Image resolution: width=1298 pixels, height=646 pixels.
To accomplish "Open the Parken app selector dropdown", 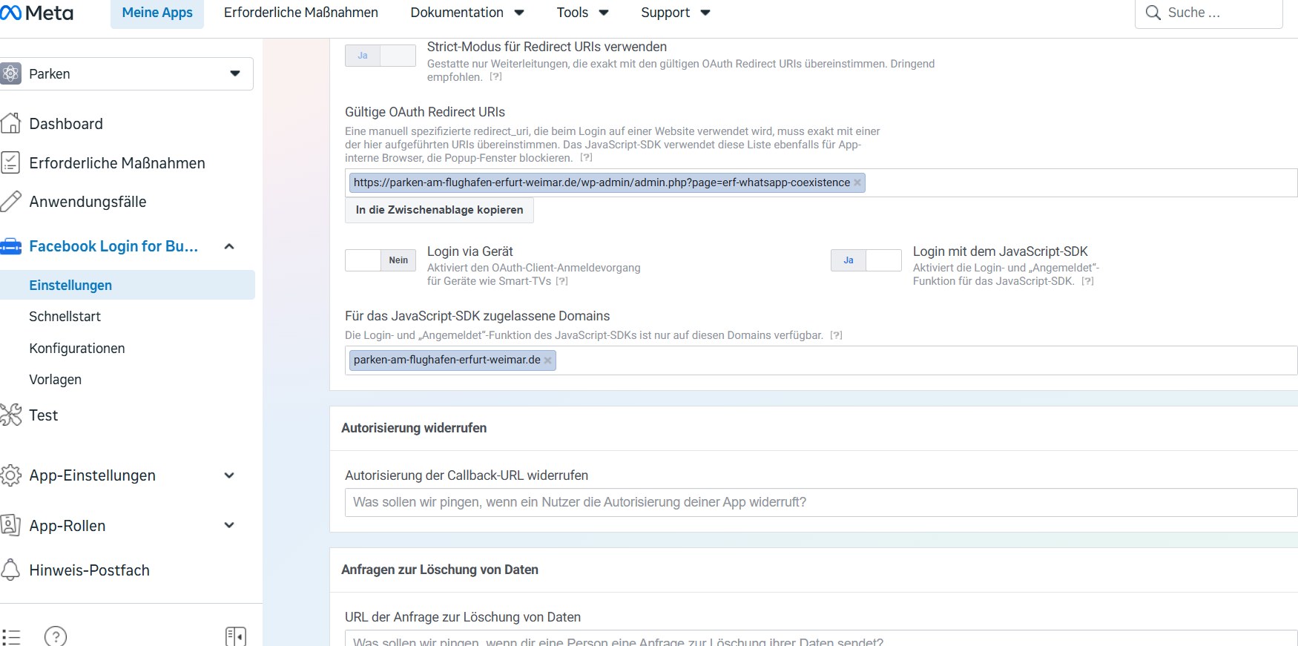I will 127,73.
